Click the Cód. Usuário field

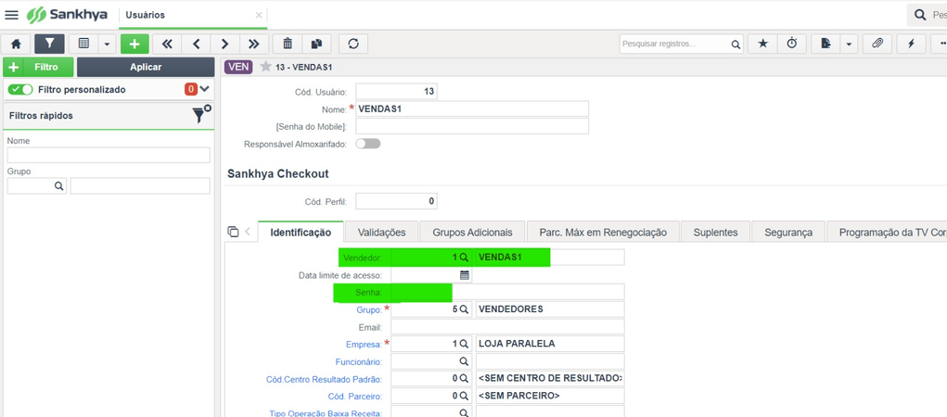pyautogui.click(x=396, y=92)
